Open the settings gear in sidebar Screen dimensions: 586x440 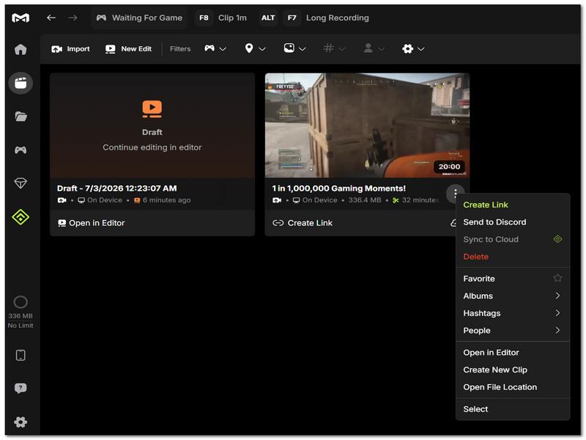[x=21, y=422]
